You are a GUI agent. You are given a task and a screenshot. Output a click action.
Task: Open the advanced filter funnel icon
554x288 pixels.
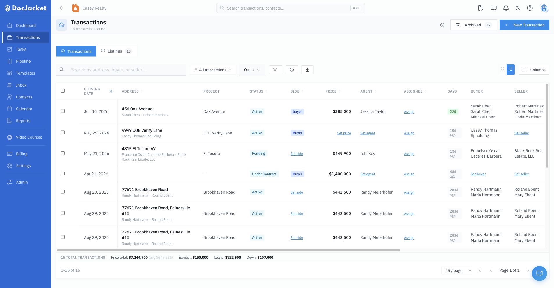[x=275, y=70]
